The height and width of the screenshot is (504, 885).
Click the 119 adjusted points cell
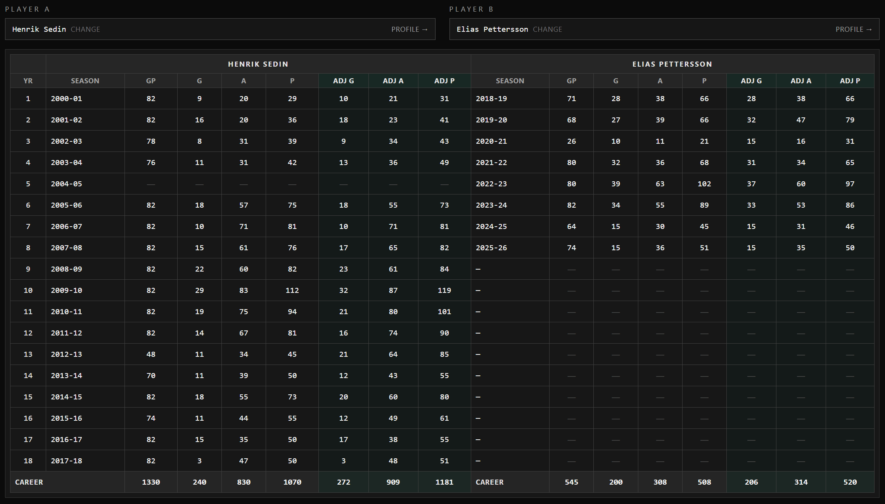pyautogui.click(x=444, y=291)
